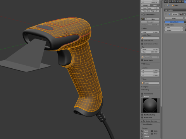Adjust the Mean Bevel Weight slider field

click(x=150, y=11)
